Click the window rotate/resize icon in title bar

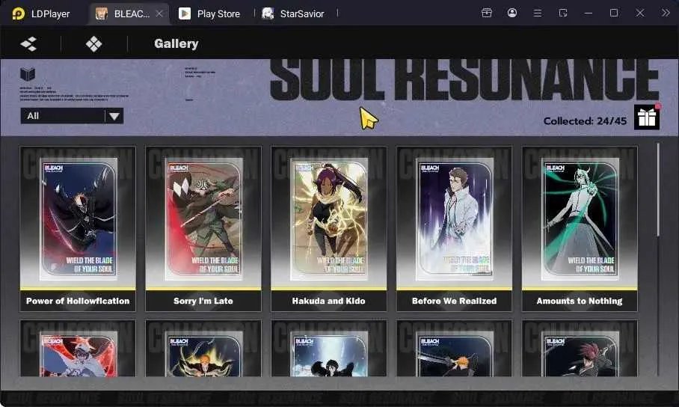562,13
